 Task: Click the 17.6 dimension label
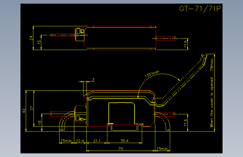click(185, 123)
